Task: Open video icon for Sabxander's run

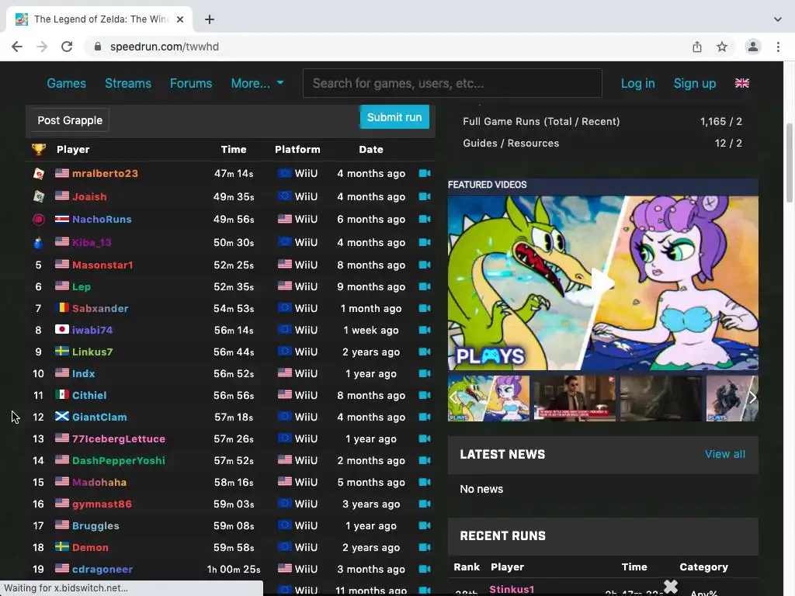Action: pos(425,309)
